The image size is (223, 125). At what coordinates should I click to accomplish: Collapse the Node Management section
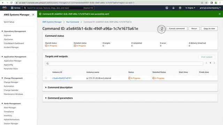coord(2,103)
